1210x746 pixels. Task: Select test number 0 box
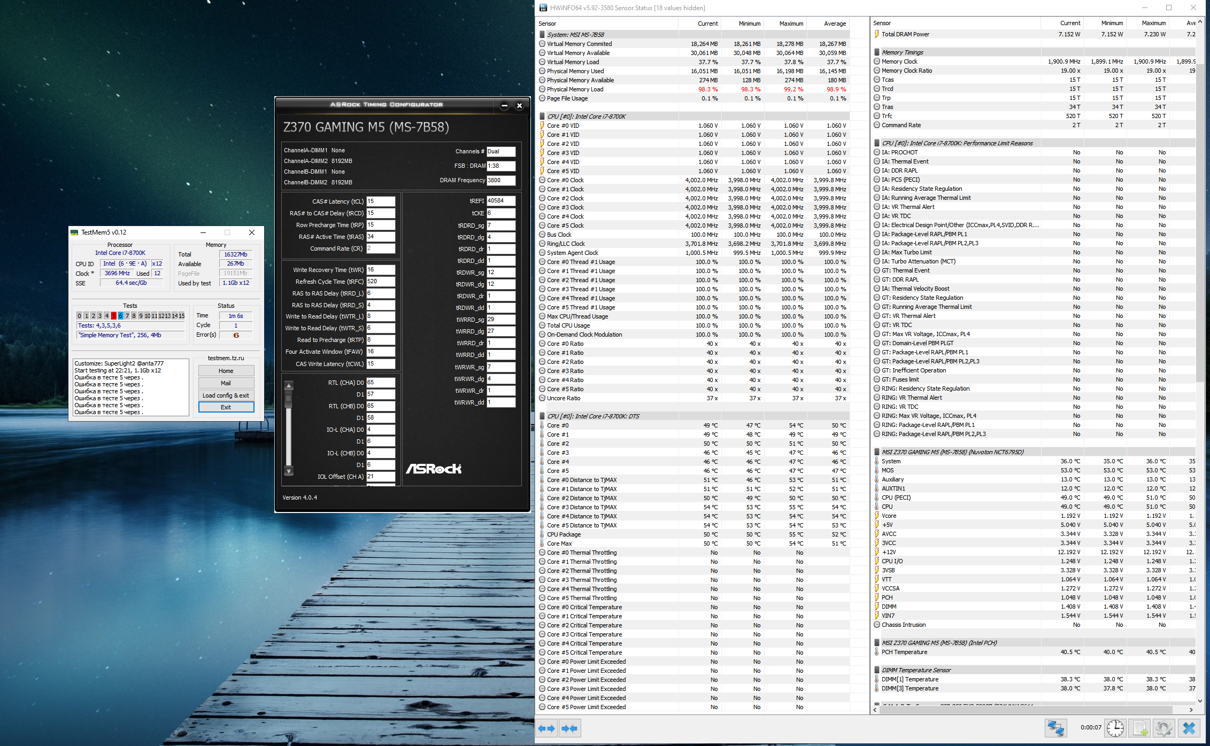tap(80, 316)
